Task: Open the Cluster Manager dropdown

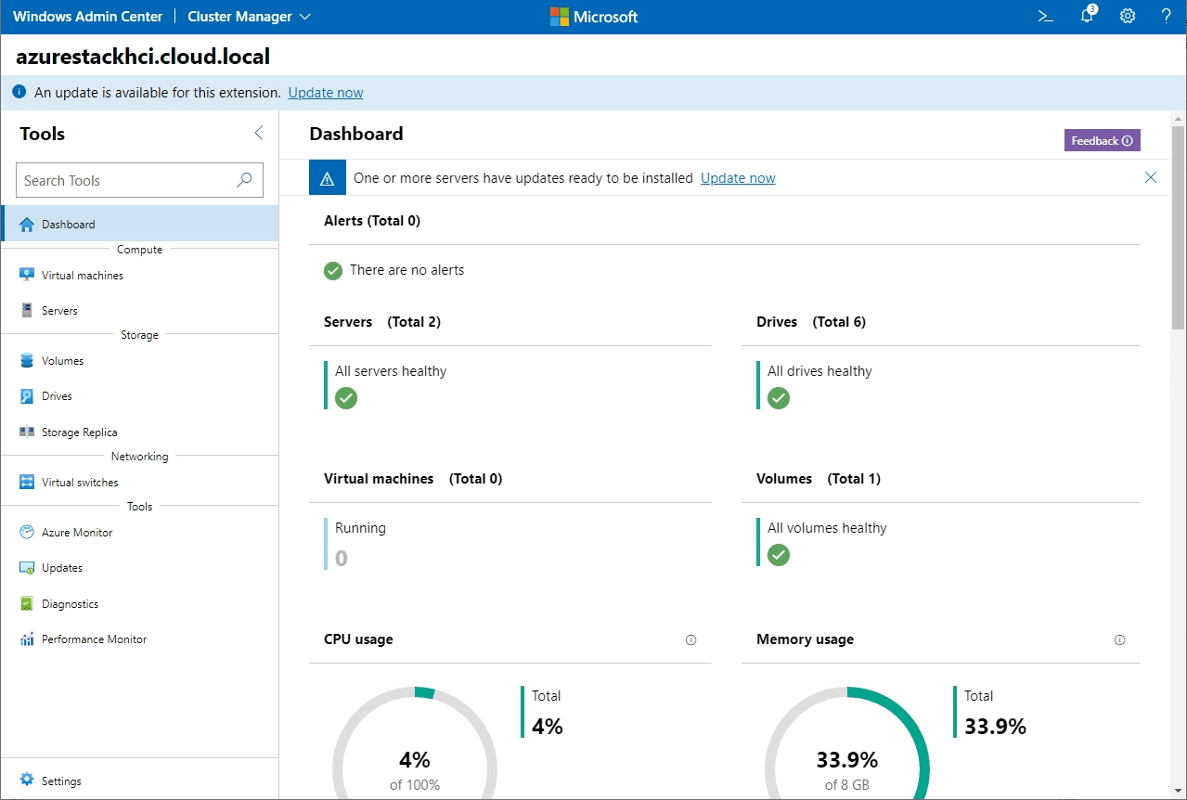Action: coord(248,16)
